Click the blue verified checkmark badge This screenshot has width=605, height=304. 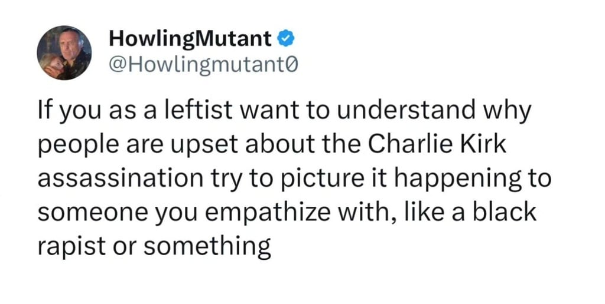pyautogui.click(x=284, y=39)
